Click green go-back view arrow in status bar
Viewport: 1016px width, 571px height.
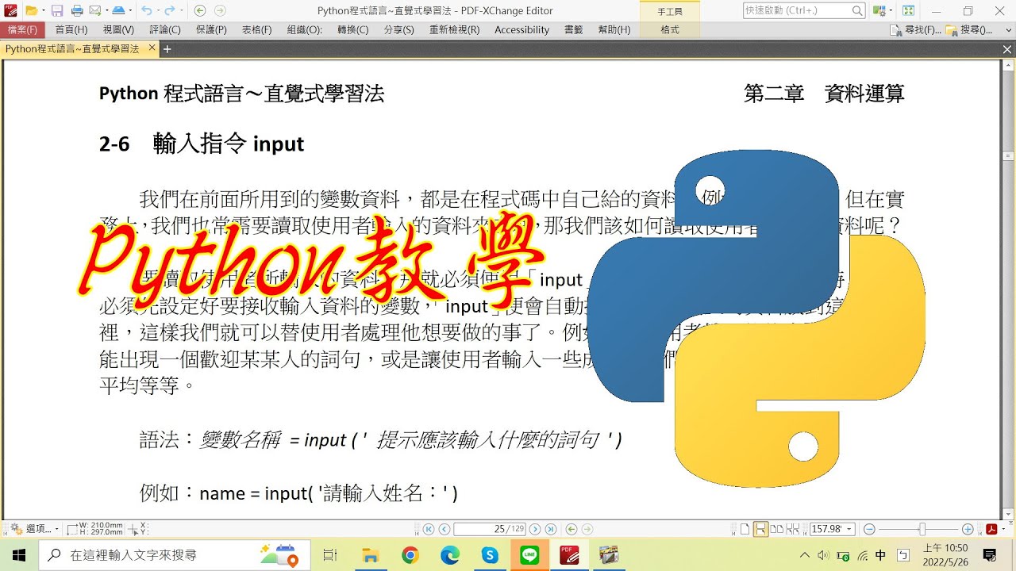[571, 529]
